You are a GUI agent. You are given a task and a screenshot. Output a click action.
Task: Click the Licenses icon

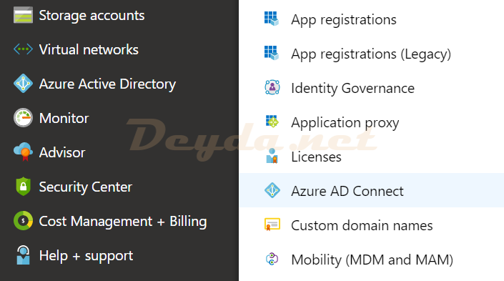tap(272, 156)
